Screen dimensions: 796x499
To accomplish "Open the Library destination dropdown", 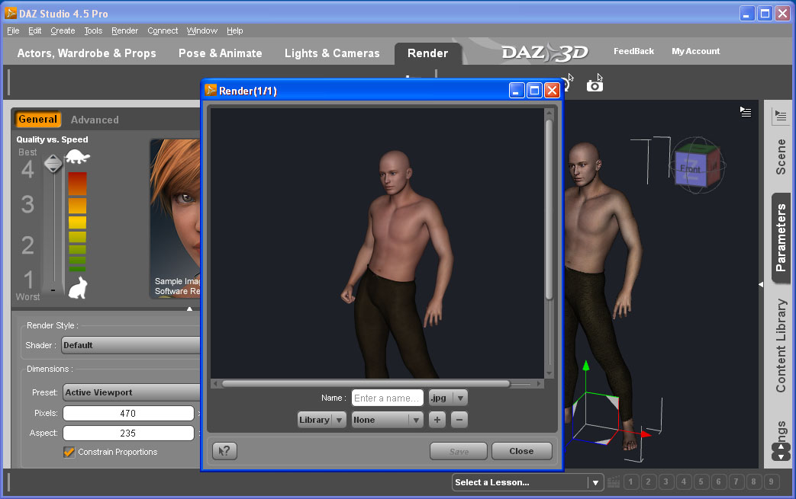I will click(x=321, y=420).
